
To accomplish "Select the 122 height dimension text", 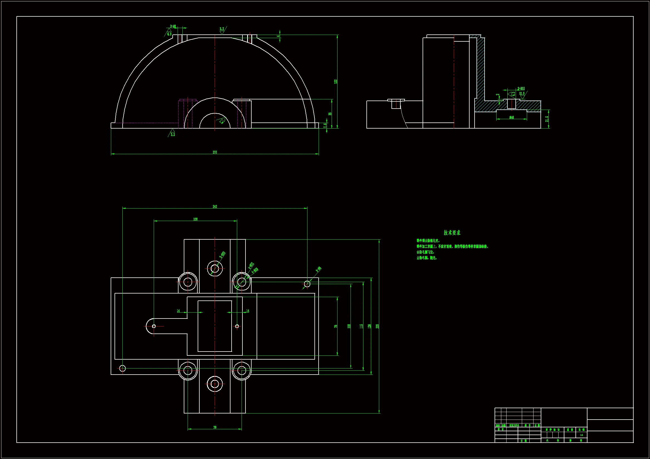I will (x=336, y=81).
